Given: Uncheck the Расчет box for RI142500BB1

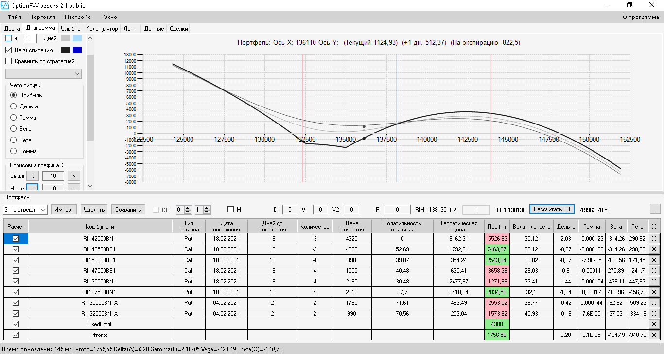Looking at the screenshot, I should (x=16, y=249).
